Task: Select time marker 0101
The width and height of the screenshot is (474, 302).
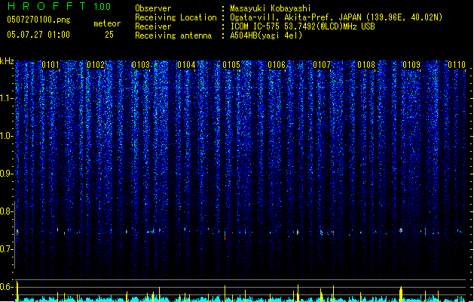Action: pos(50,65)
